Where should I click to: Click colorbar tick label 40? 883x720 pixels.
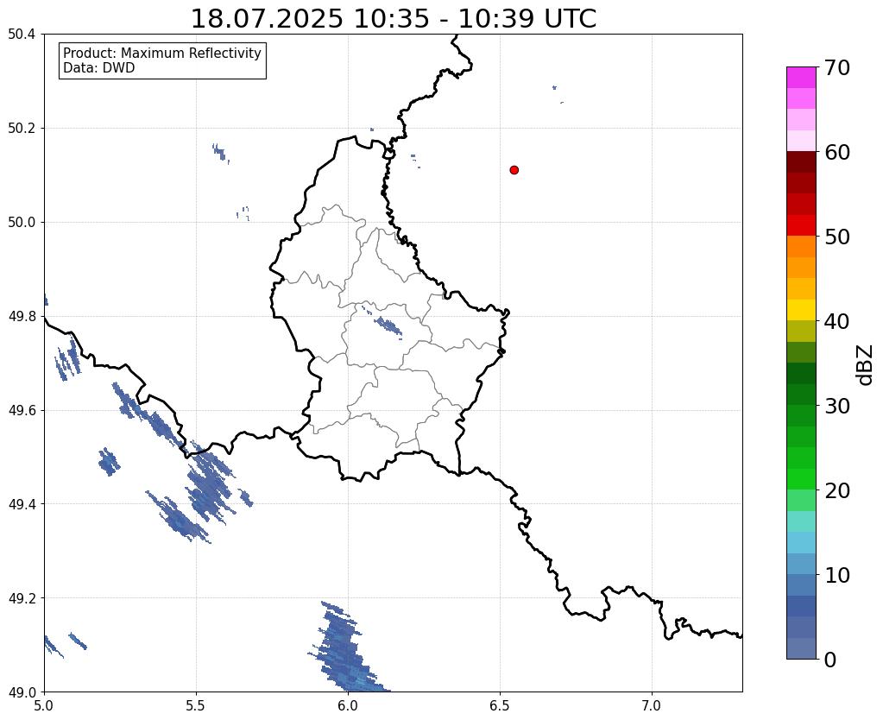coord(837,321)
